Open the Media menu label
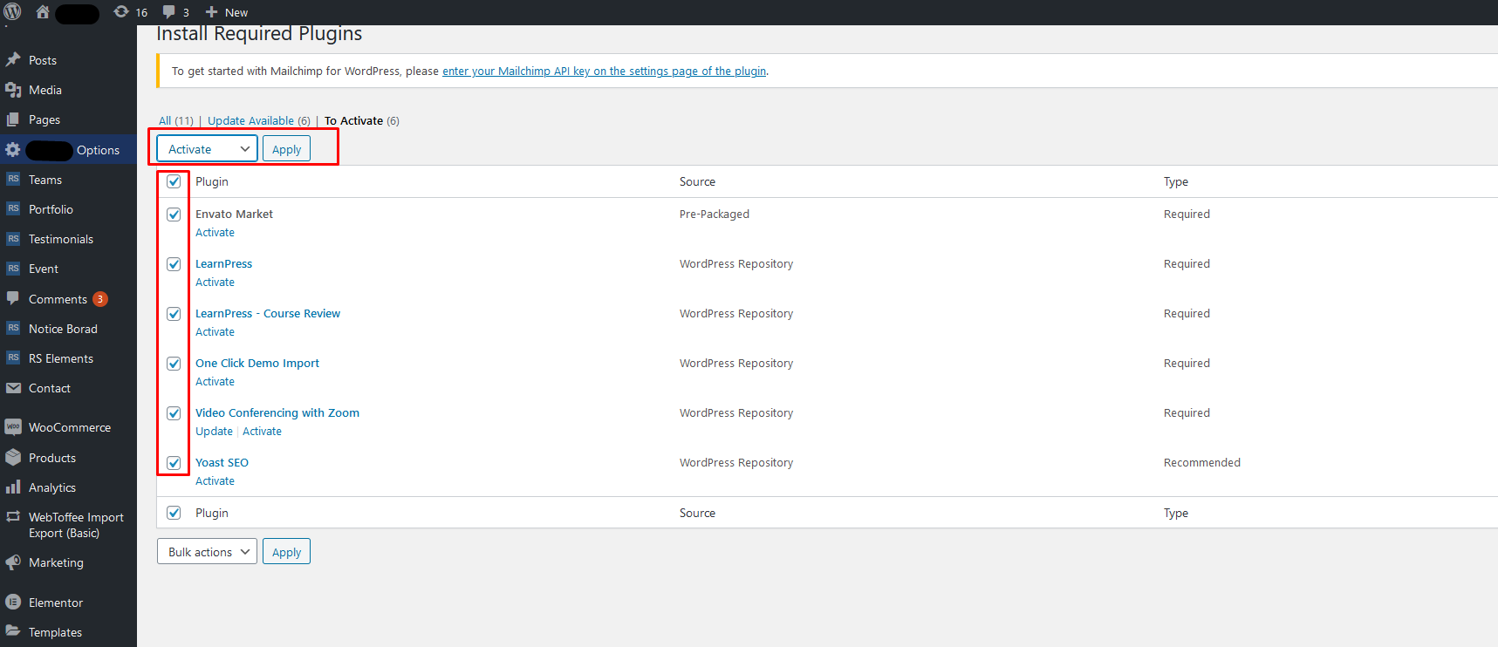Viewport: 1498px width, 647px height. (45, 90)
